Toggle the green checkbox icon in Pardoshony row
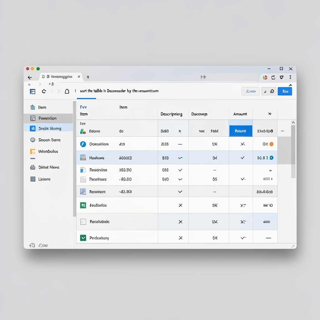Image resolution: width=320 pixels, height=320 pixels. click(83, 238)
